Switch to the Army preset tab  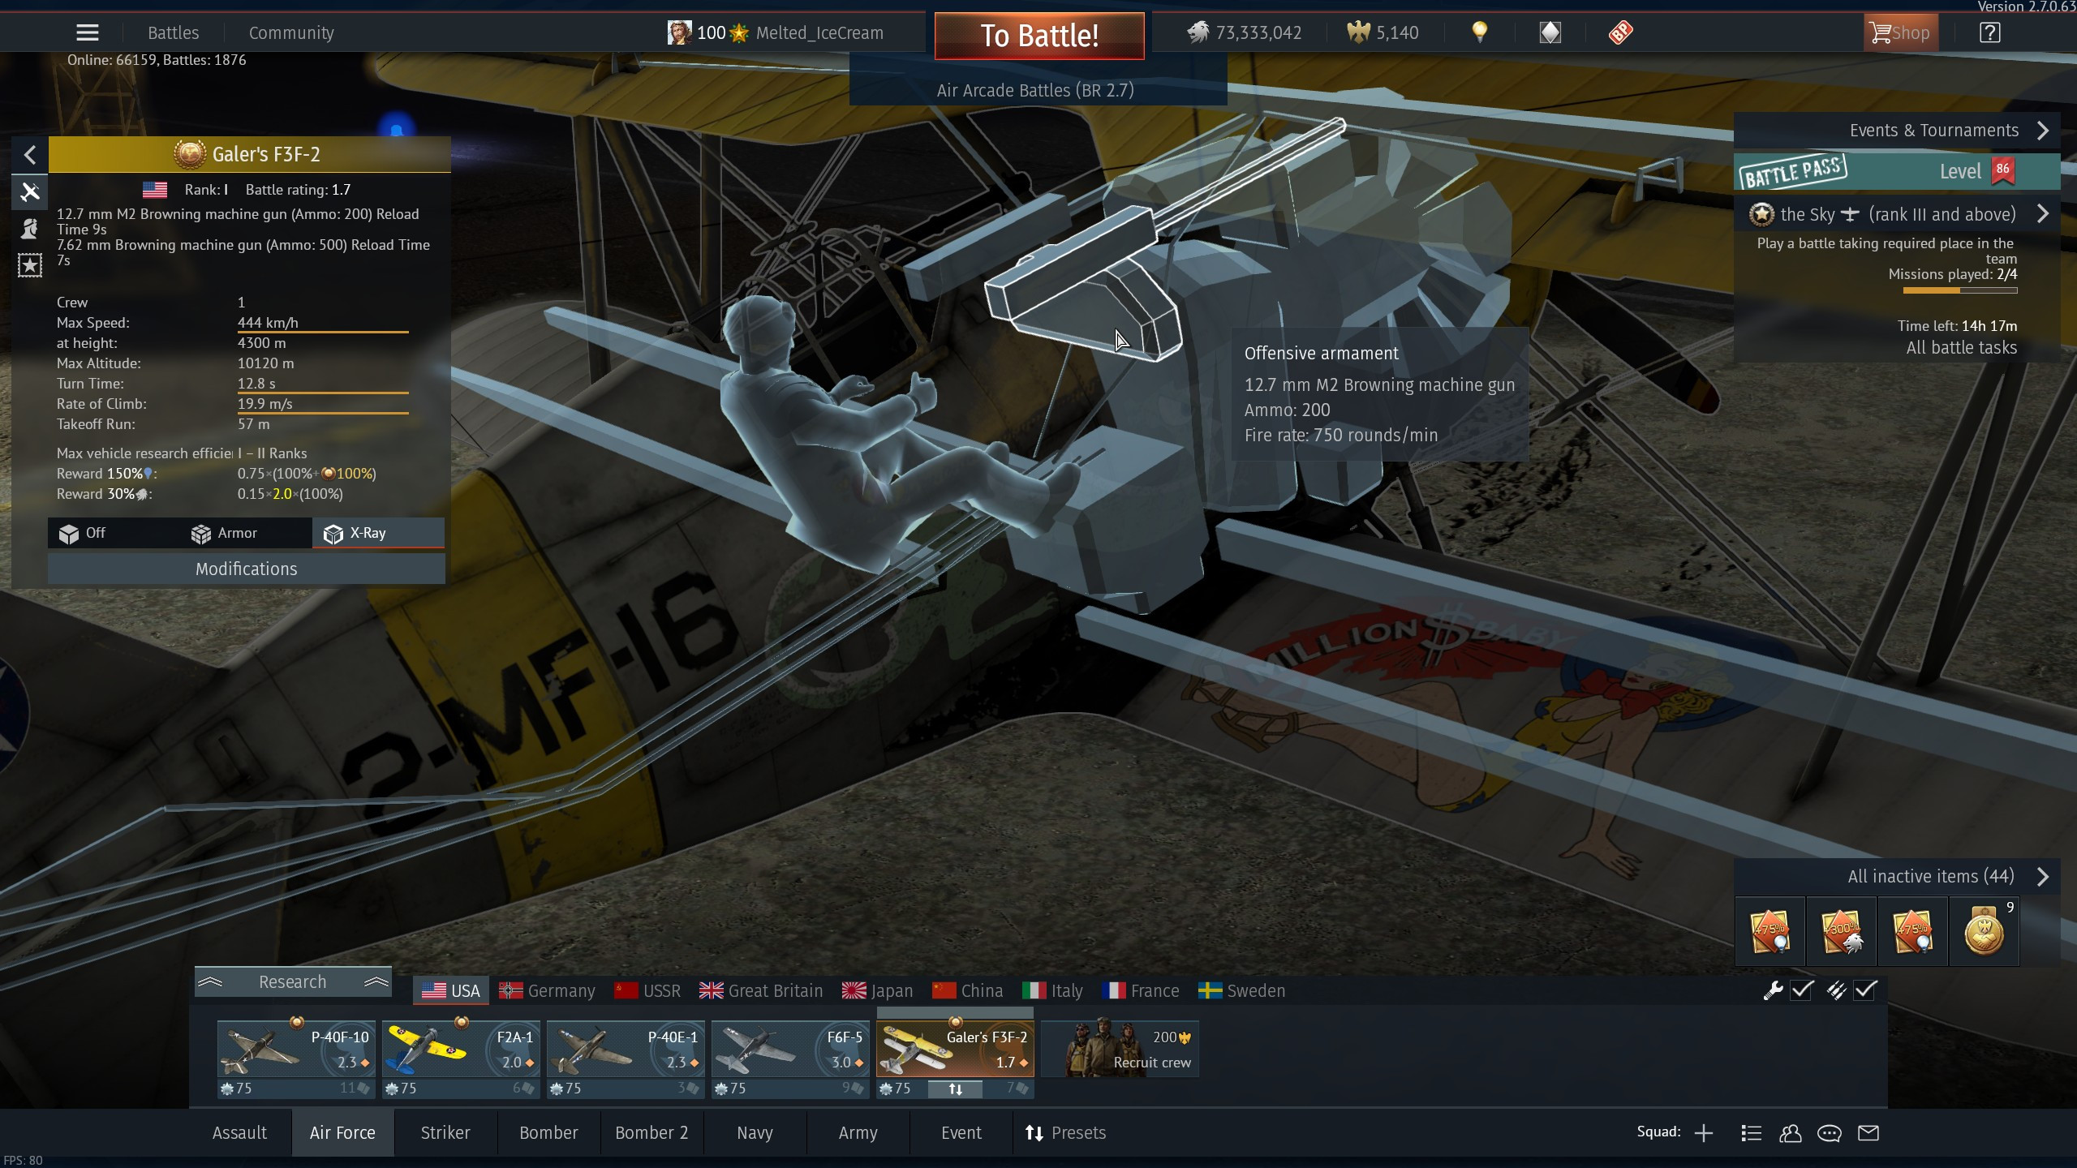858,1133
